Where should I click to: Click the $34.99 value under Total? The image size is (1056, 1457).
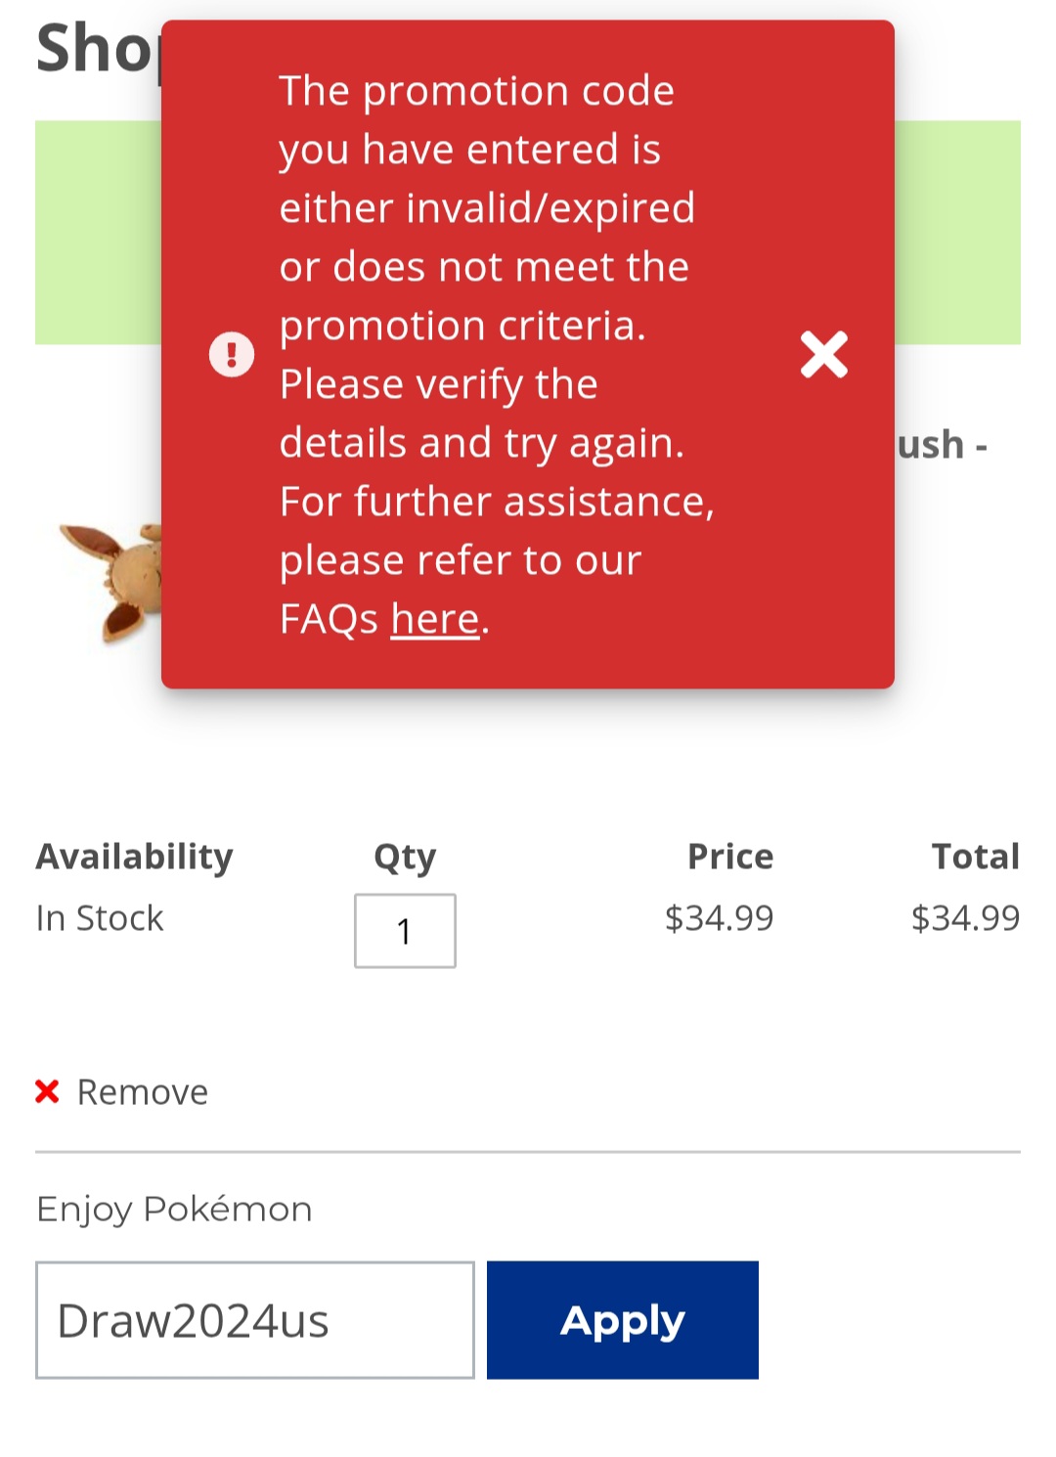coord(965,918)
